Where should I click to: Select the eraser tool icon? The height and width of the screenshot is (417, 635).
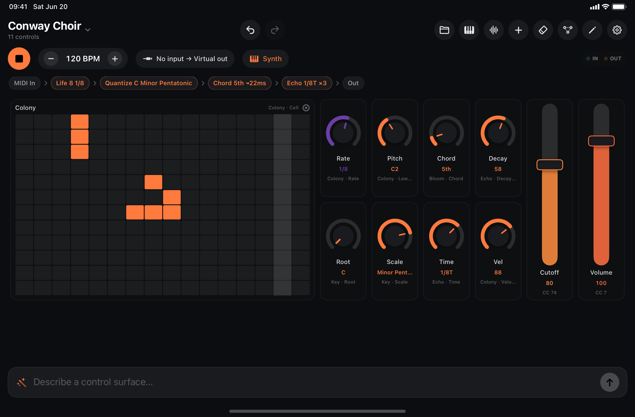click(543, 30)
